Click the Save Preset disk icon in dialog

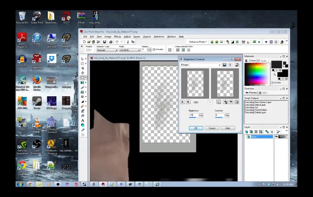click(224, 65)
